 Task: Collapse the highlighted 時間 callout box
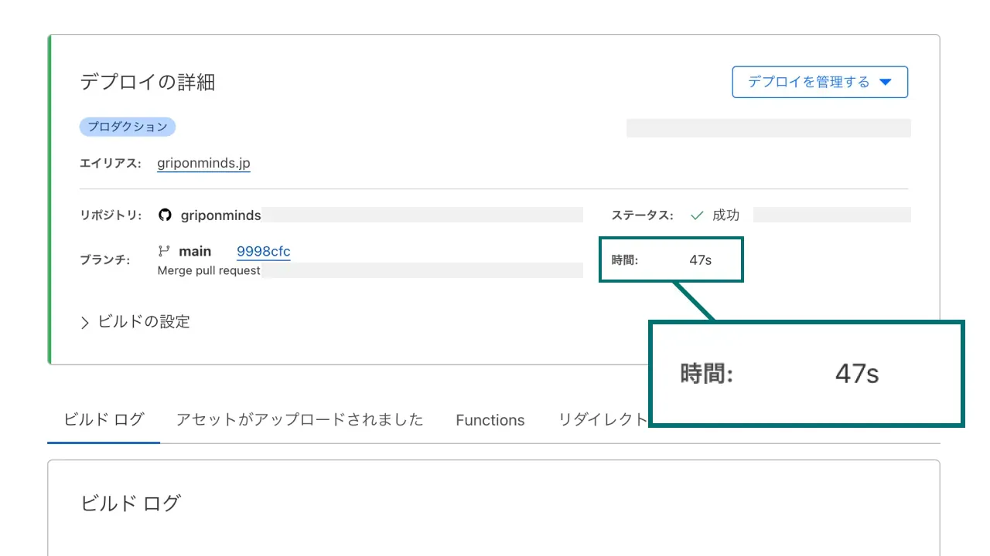coord(806,373)
